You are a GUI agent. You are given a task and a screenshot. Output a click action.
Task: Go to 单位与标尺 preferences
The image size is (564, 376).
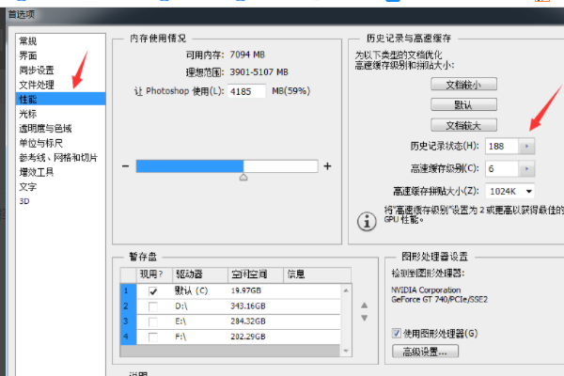pyautogui.click(x=40, y=143)
